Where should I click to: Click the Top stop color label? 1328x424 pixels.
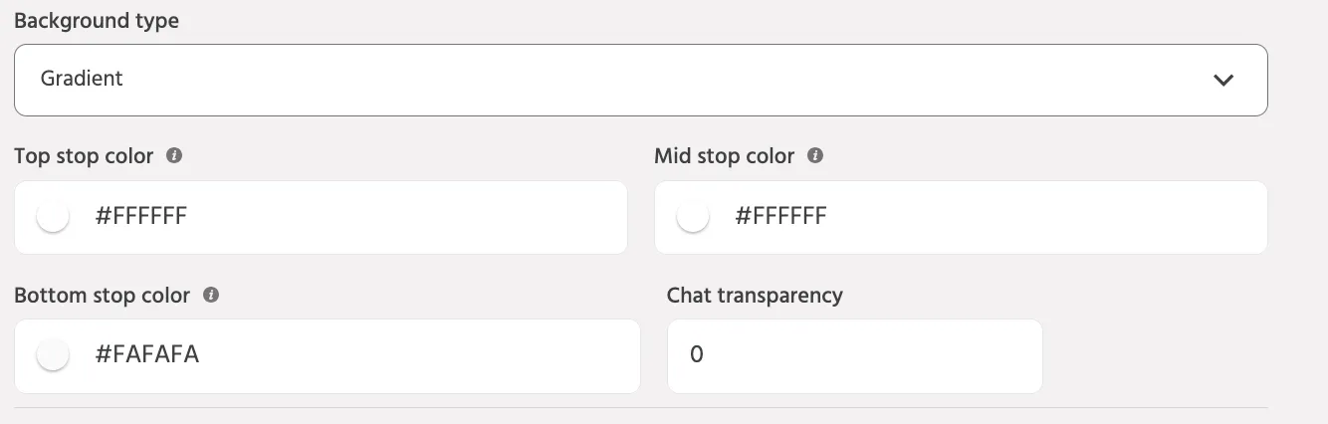click(84, 156)
